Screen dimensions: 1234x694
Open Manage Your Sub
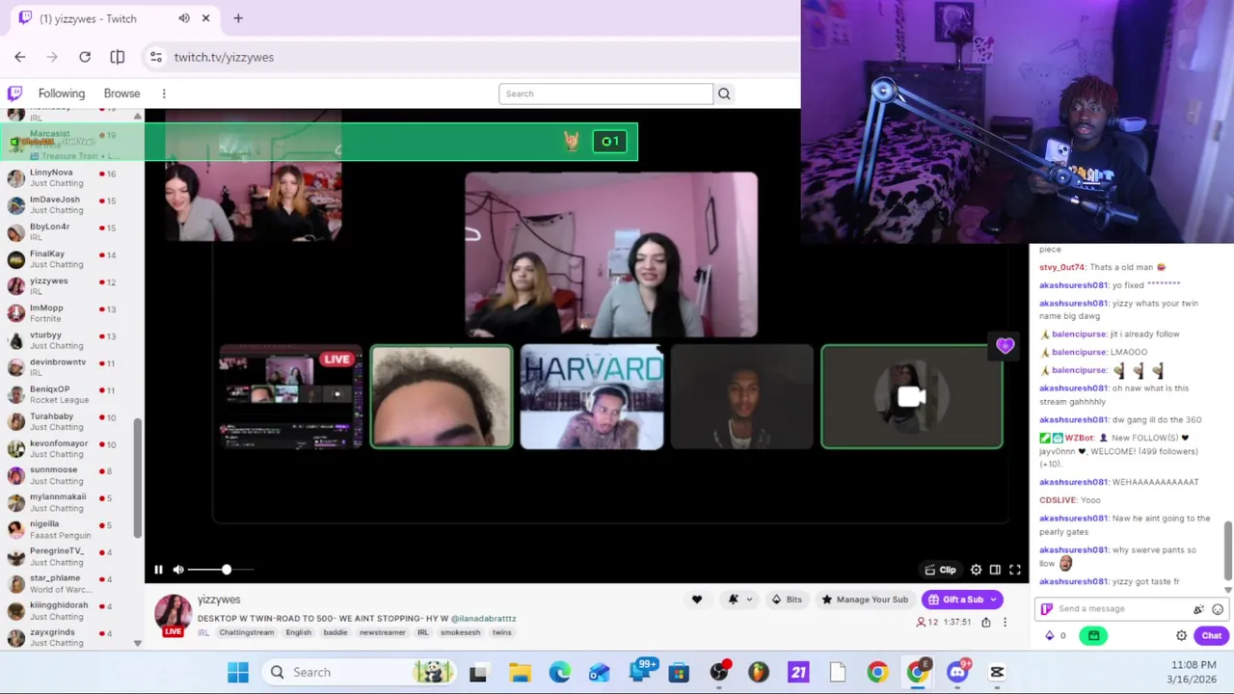[x=865, y=600]
